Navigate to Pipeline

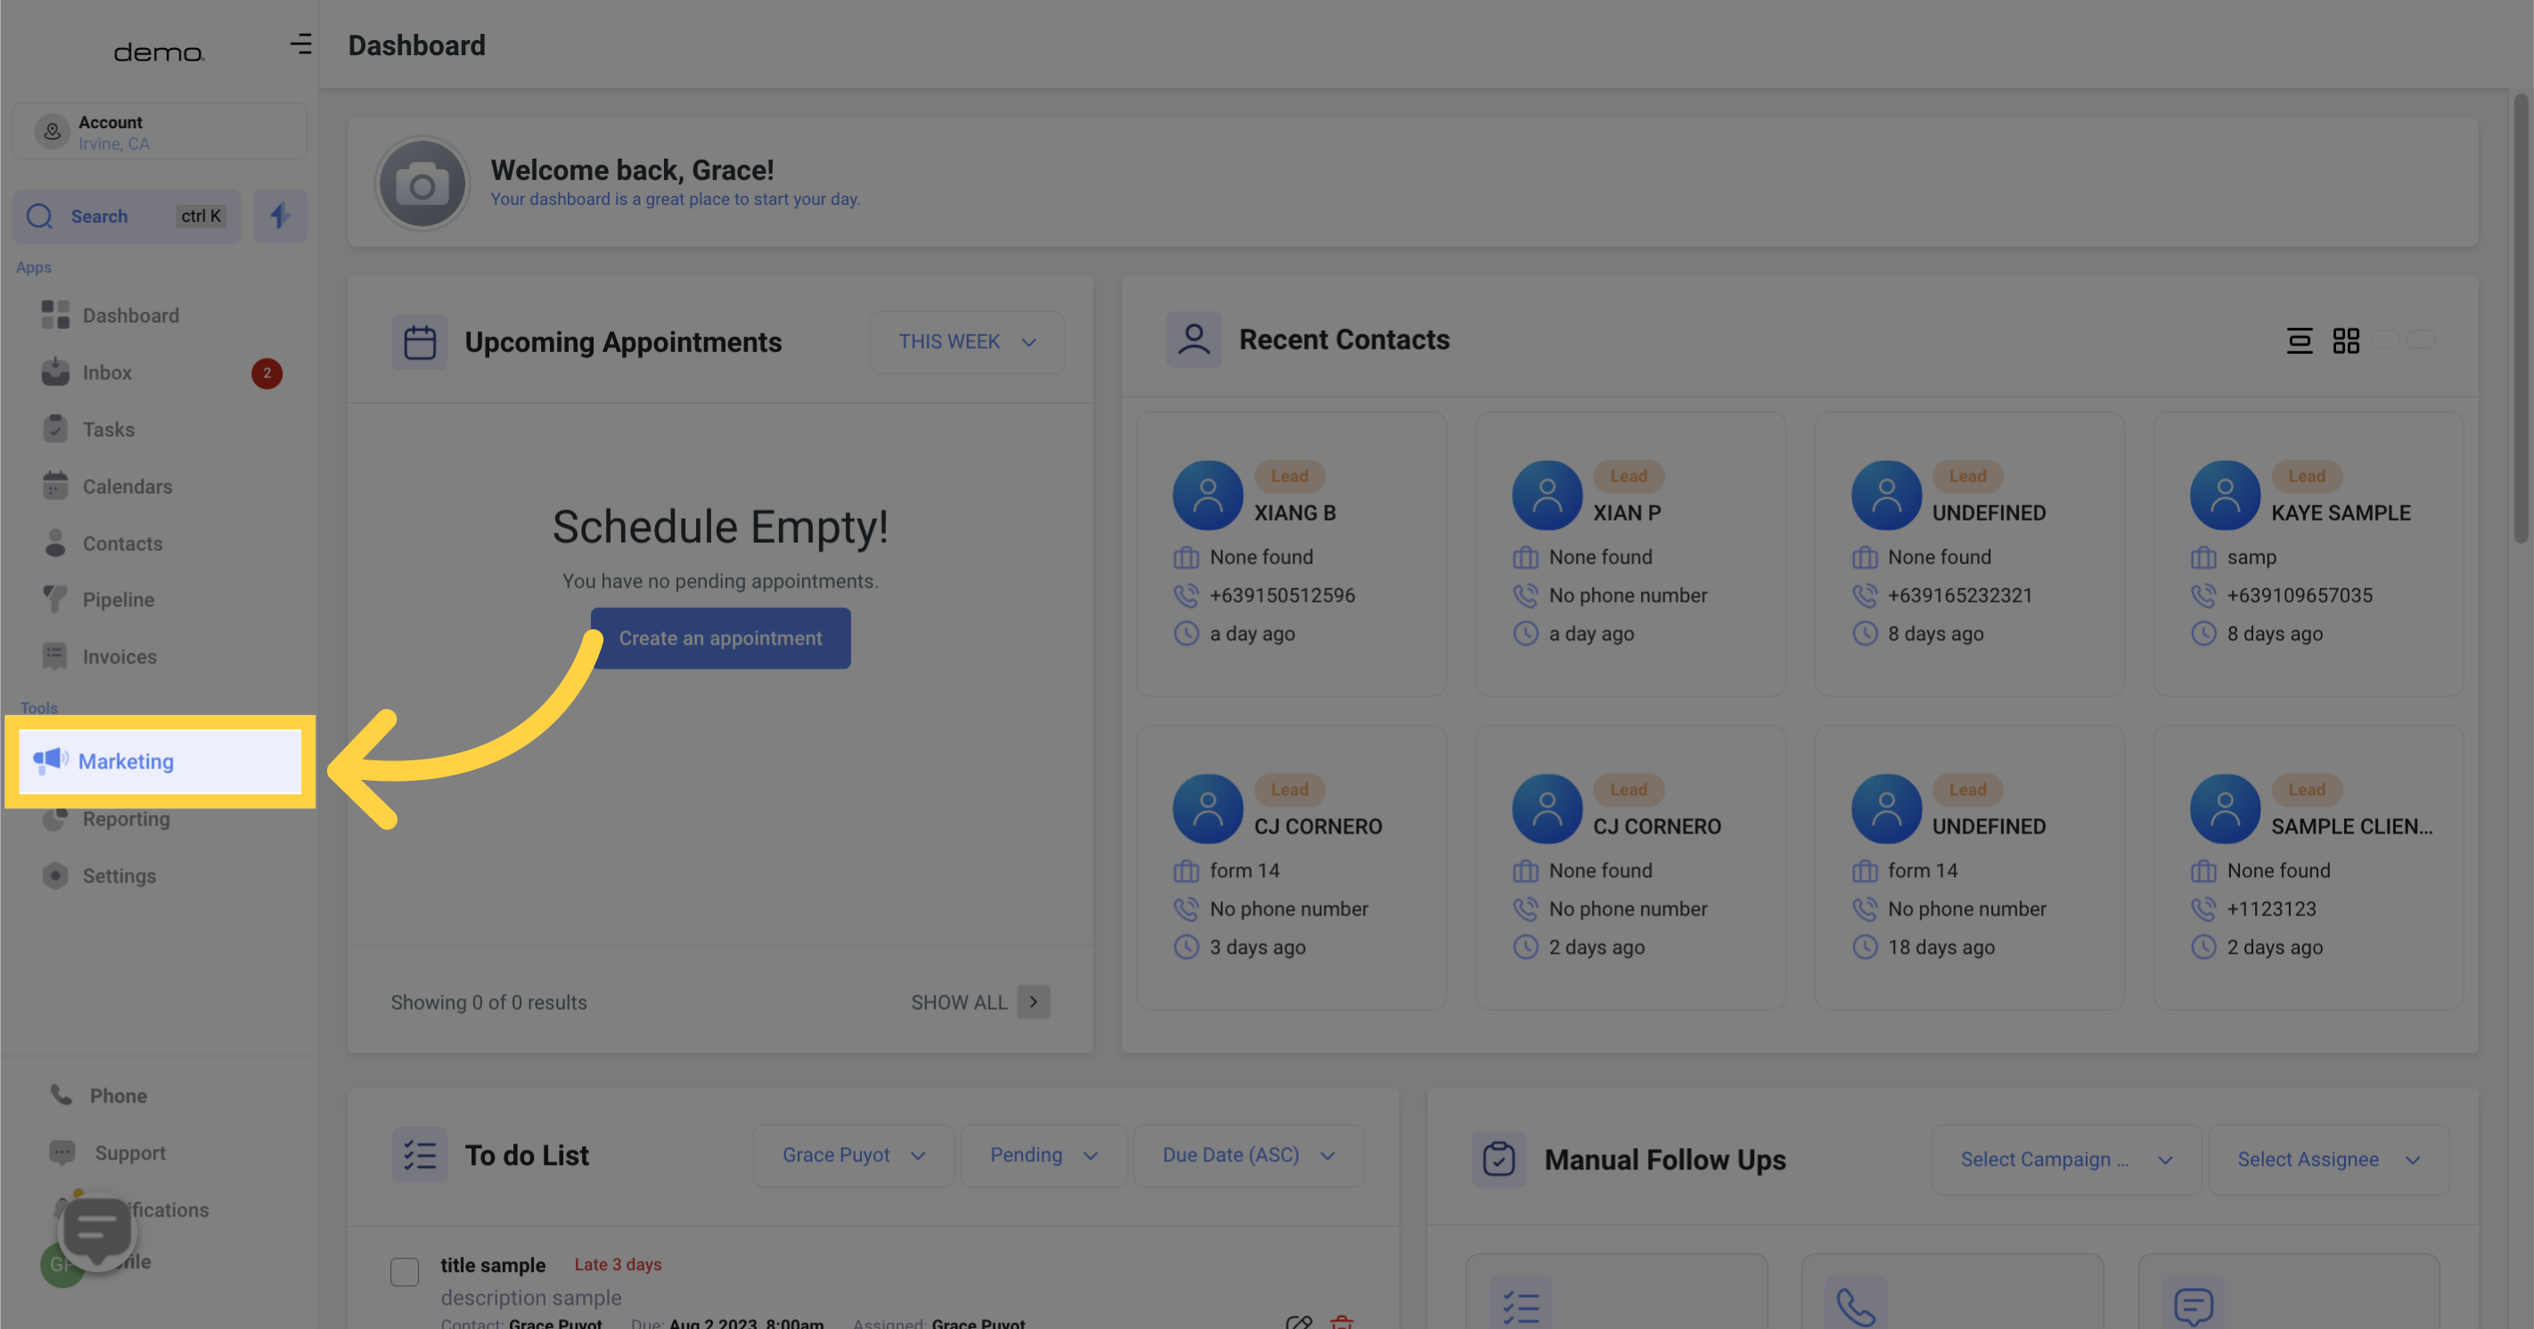coord(118,600)
